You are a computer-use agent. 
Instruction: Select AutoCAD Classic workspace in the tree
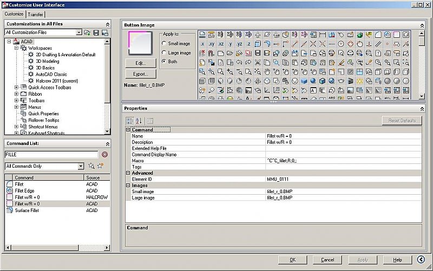(51, 74)
